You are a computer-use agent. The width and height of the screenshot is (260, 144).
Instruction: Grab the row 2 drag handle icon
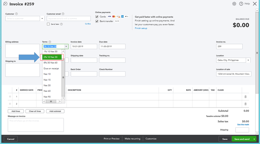tap(10, 104)
